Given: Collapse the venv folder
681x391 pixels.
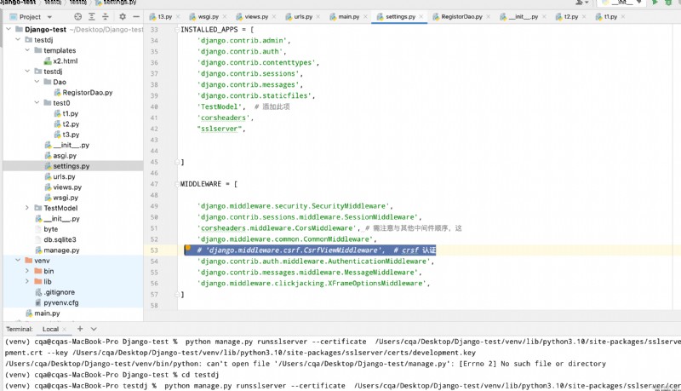Looking at the screenshot, I should pos(18,260).
